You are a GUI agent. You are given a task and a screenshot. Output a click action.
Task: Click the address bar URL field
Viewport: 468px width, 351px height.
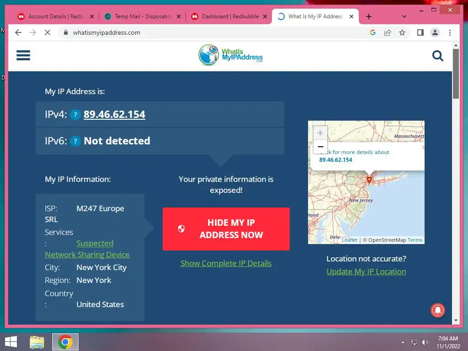tap(215, 32)
